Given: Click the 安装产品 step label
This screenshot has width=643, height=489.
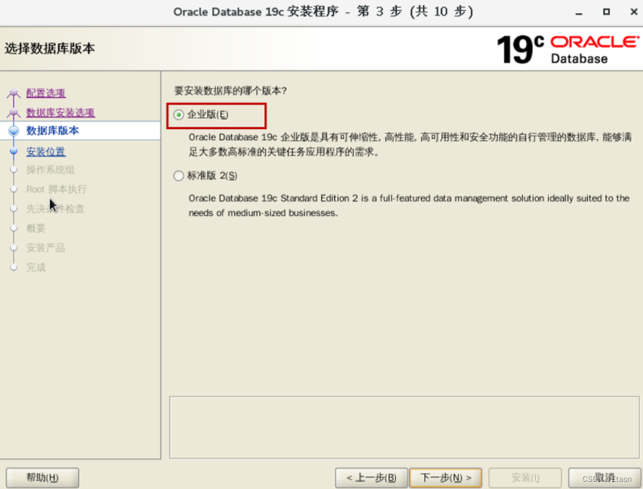Looking at the screenshot, I should click(x=46, y=248).
